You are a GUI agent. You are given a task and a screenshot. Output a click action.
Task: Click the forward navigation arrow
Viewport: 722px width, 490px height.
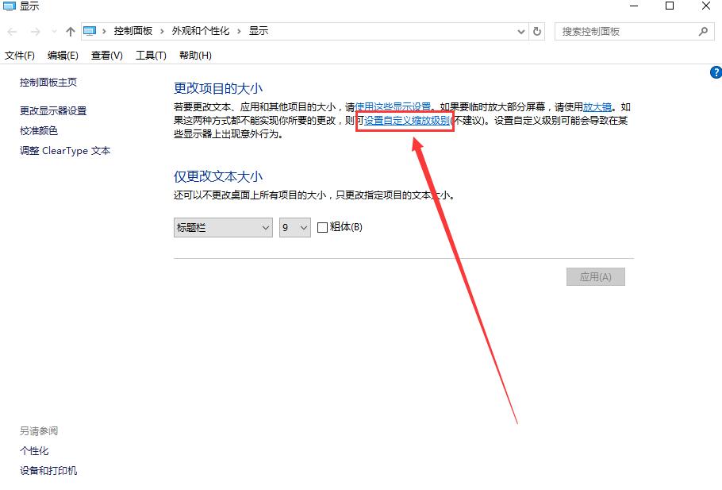32,32
